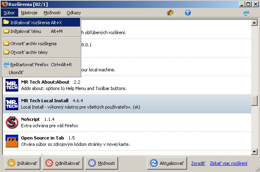Viewport: 260px width, 172px height.
Task: Open the Možnosti menu
Action: click(52, 13)
